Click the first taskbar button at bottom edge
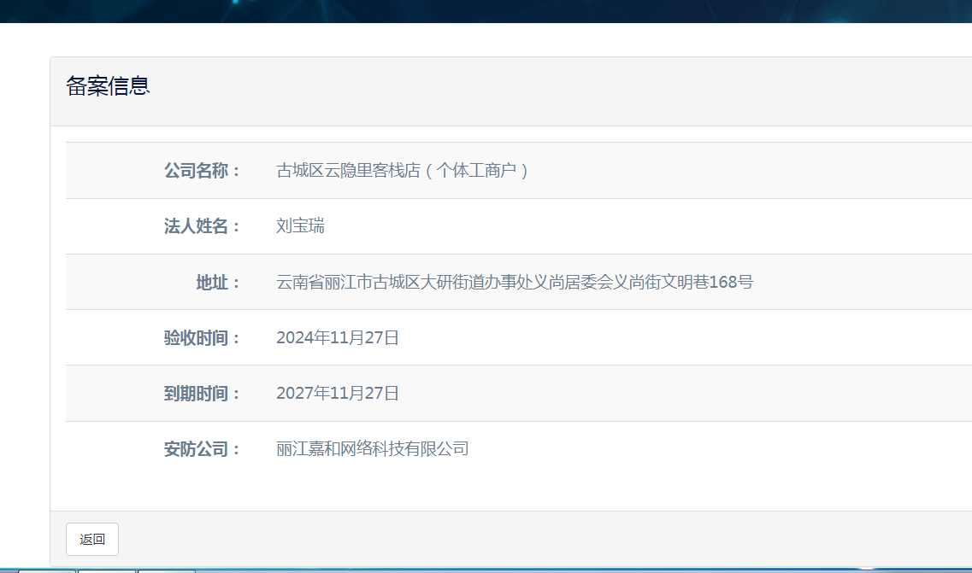The height and width of the screenshot is (573, 972). 48,570
